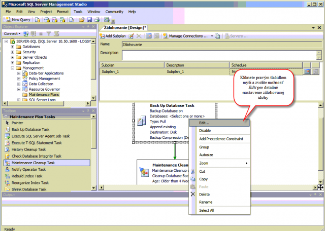The height and width of the screenshot is (231, 325).
Task: Pick Check Database Integrity Task
Action: (x=47, y=156)
